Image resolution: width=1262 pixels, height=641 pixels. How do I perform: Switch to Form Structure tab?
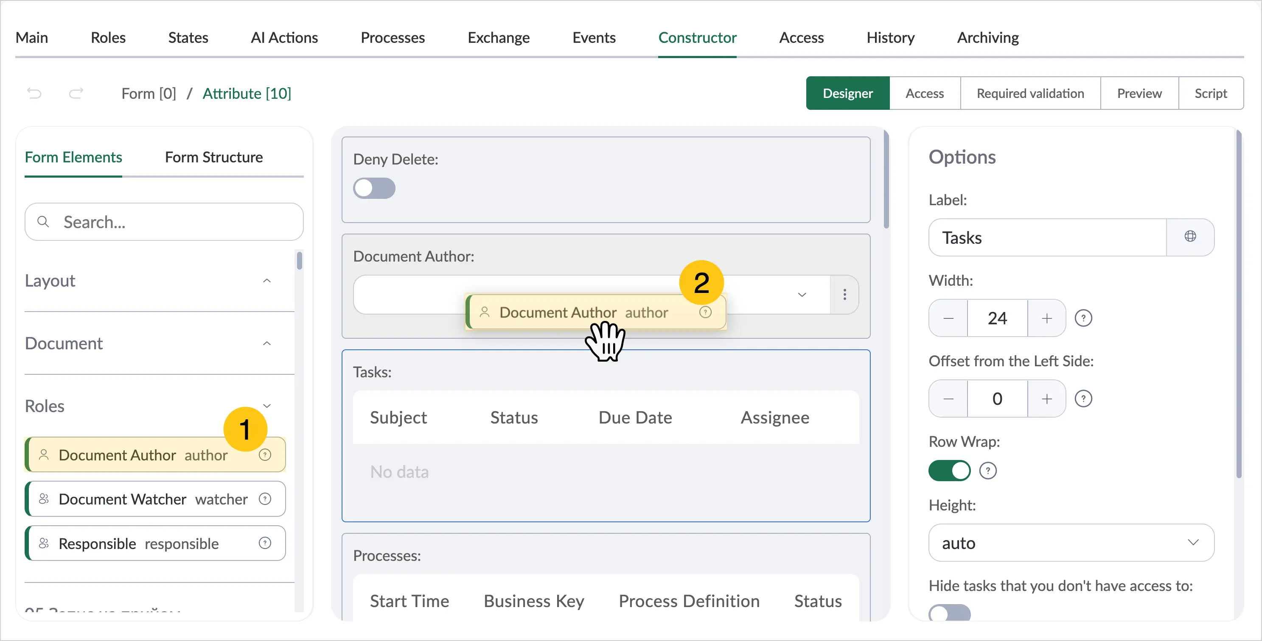[x=213, y=157]
